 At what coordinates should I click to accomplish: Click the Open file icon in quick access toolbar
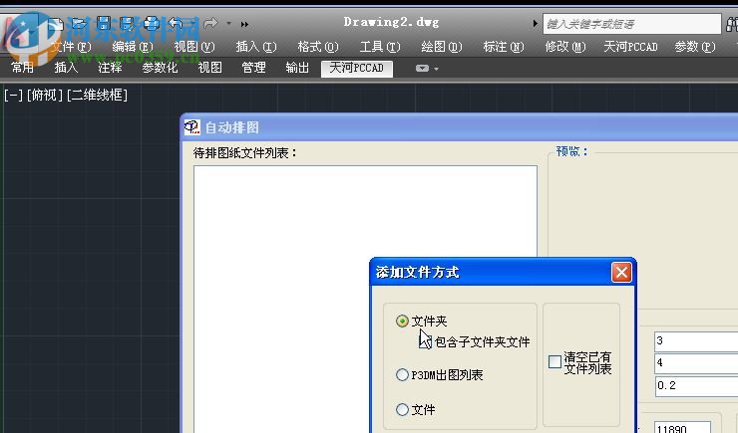80,23
